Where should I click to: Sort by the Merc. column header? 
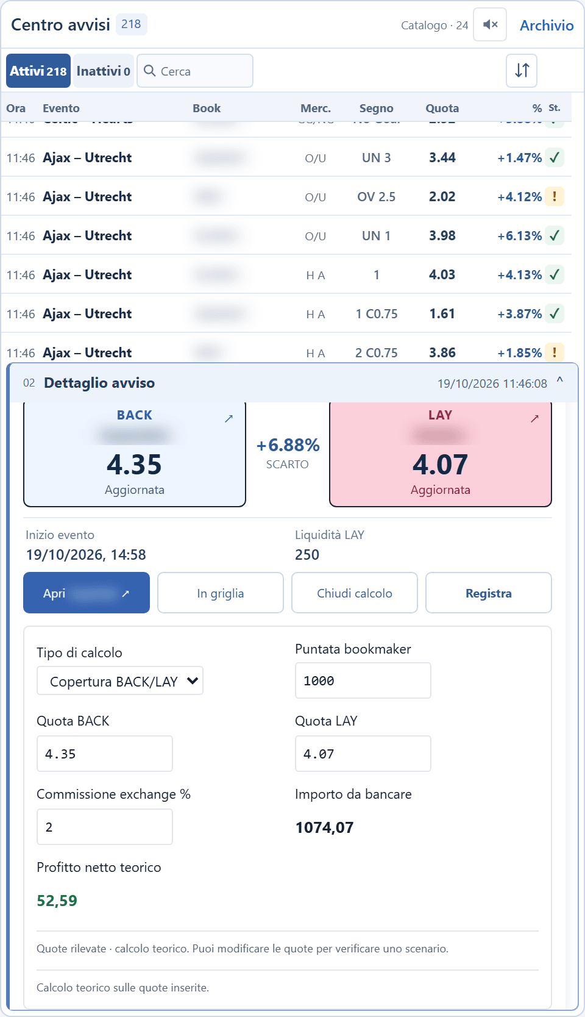click(x=316, y=108)
